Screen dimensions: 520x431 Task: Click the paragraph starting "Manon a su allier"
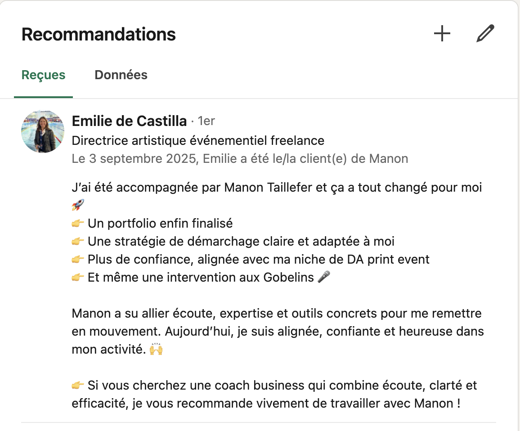tap(277, 332)
